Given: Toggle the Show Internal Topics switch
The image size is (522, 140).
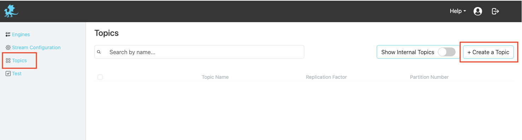Looking at the screenshot, I should click(x=447, y=52).
